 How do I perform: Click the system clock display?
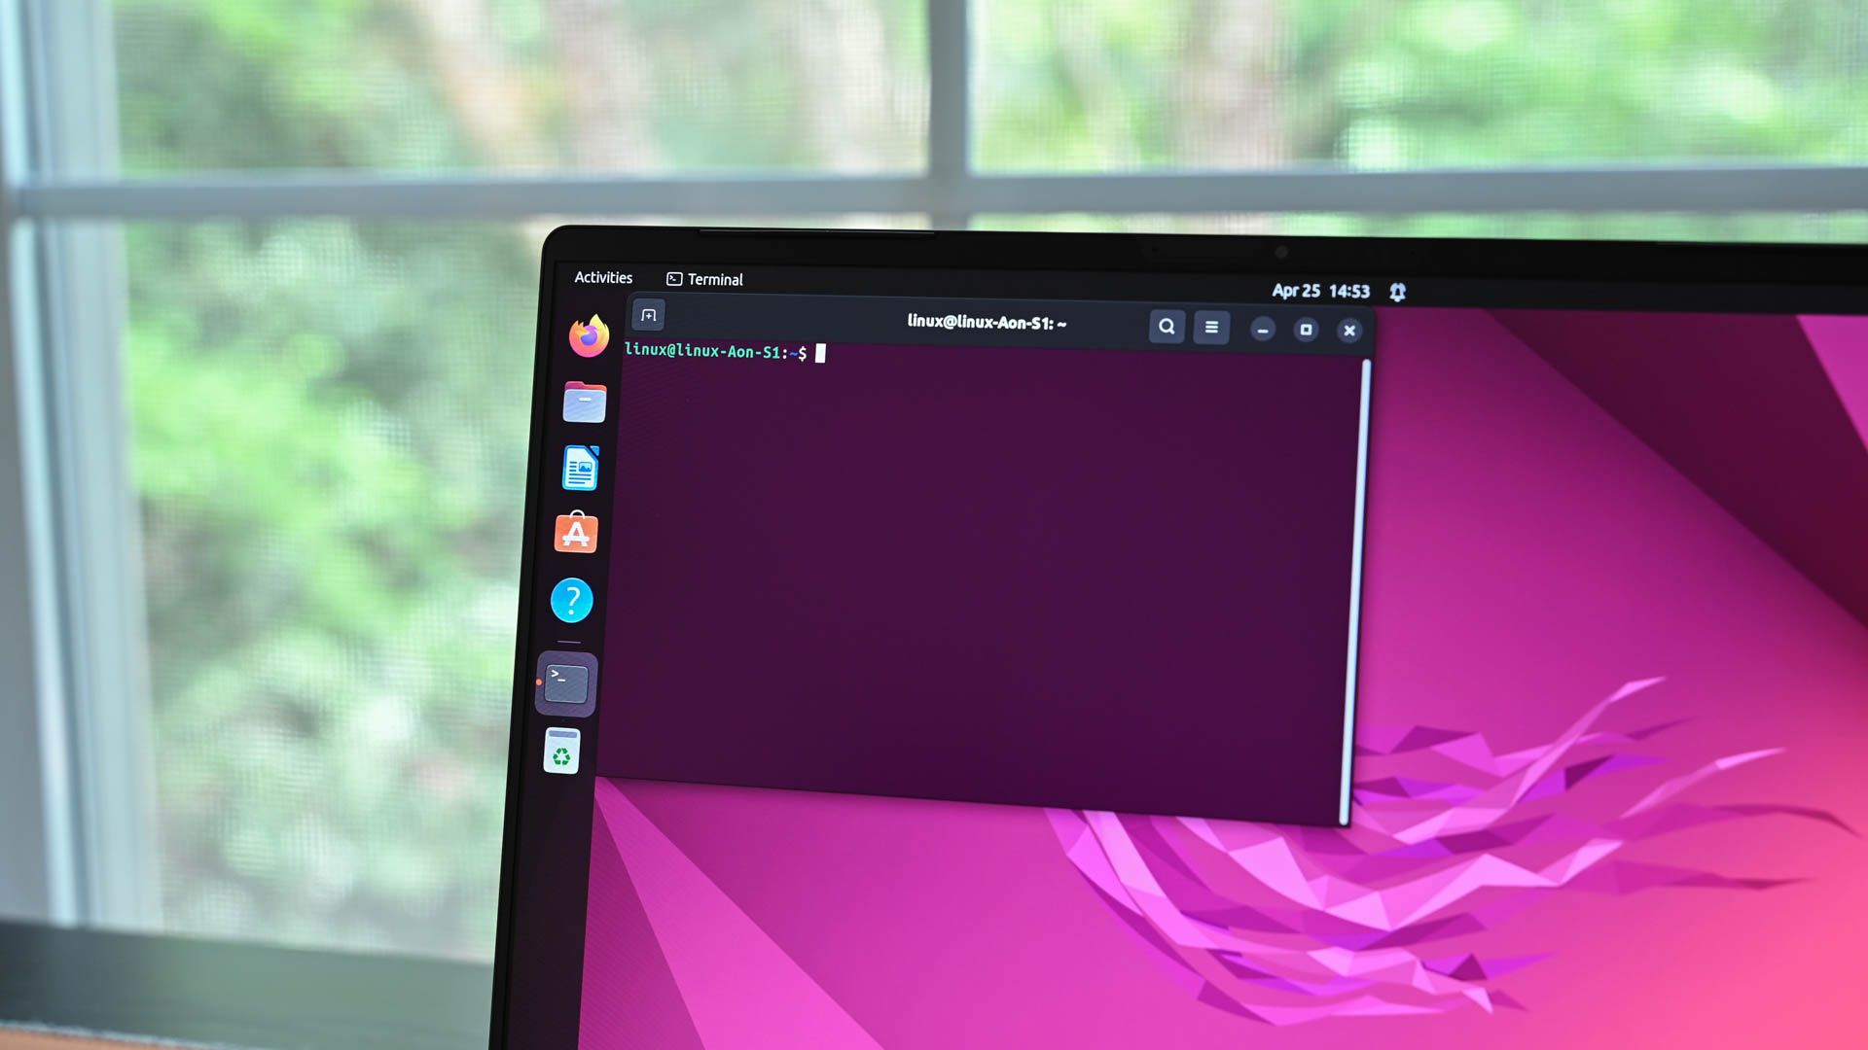tap(1321, 291)
